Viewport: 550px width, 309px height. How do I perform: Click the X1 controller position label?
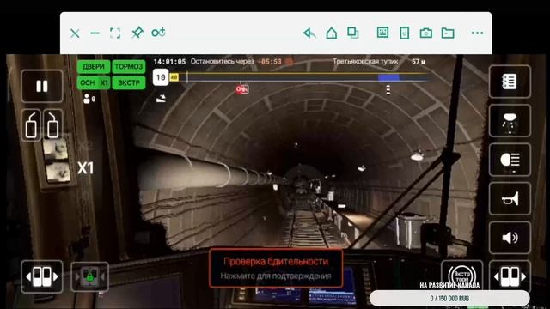pyautogui.click(x=86, y=168)
